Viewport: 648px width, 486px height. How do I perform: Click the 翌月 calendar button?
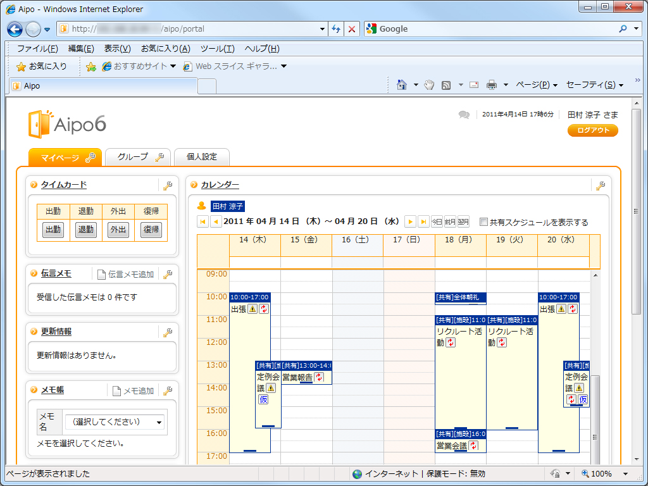[x=463, y=222]
